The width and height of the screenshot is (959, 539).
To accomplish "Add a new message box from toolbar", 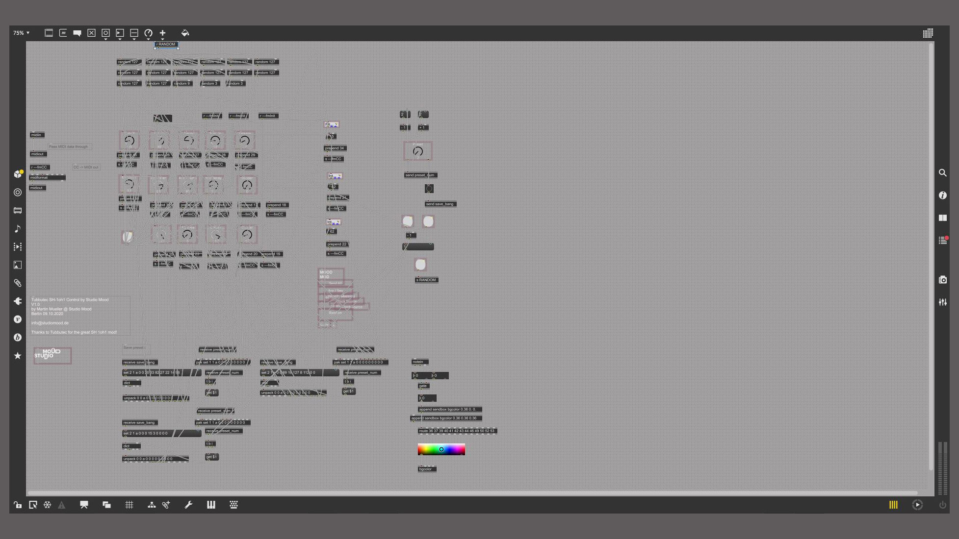I will click(x=63, y=33).
